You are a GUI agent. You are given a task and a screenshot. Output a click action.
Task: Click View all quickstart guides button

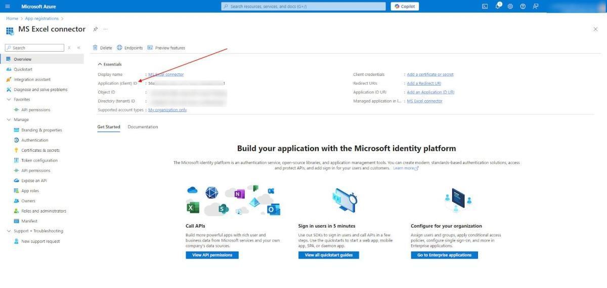coord(329,255)
